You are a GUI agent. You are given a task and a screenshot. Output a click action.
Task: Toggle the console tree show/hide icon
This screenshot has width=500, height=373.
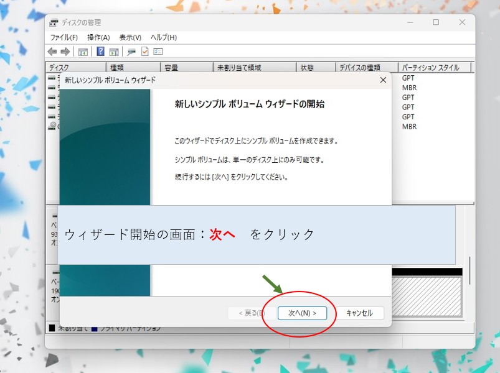click(83, 52)
